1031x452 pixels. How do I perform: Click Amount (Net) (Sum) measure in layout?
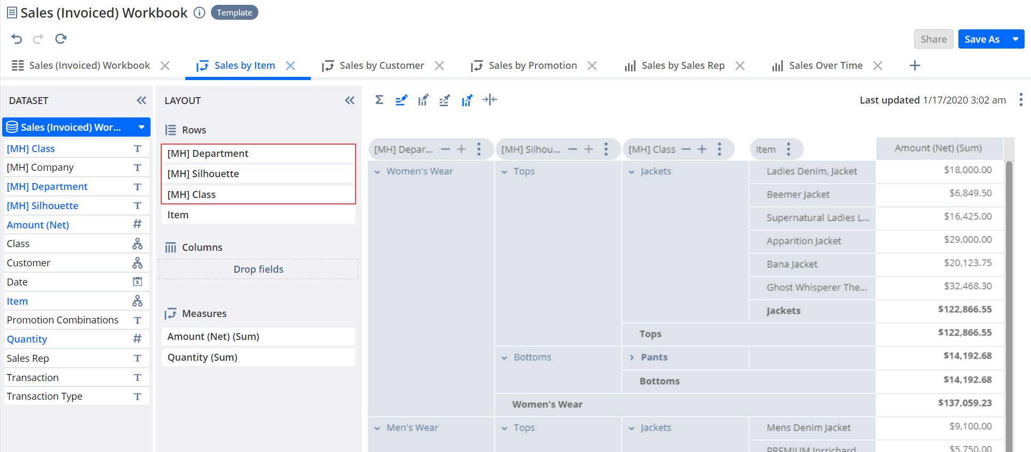258,337
